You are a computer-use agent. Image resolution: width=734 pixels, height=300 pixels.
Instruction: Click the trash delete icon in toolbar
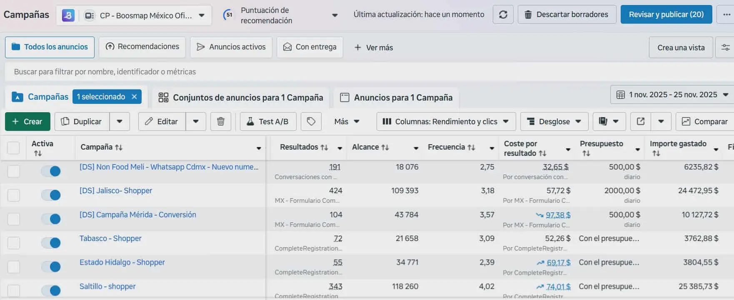(x=221, y=121)
